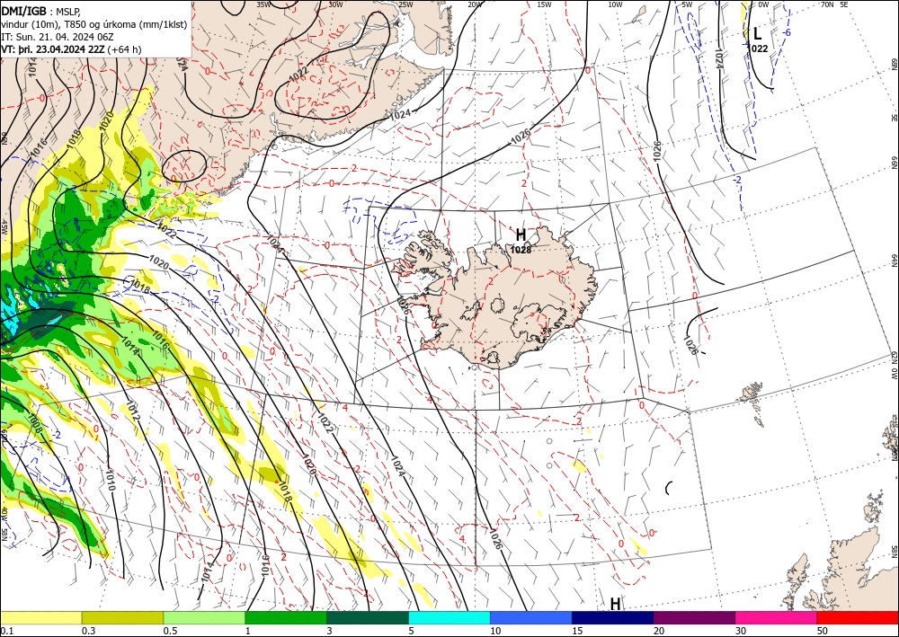Click the Jan Mayen island near 10W

[x=639, y=13]
